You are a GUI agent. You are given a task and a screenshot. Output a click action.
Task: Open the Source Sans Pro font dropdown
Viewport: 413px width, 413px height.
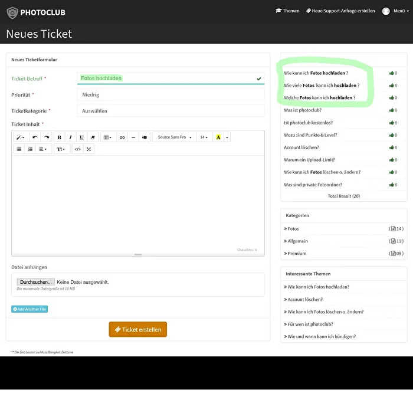pos(175,137)
